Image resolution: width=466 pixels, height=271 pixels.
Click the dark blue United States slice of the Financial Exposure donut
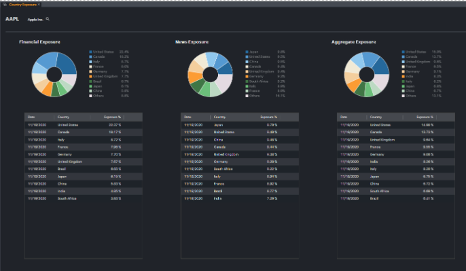[x=66, y=63]
